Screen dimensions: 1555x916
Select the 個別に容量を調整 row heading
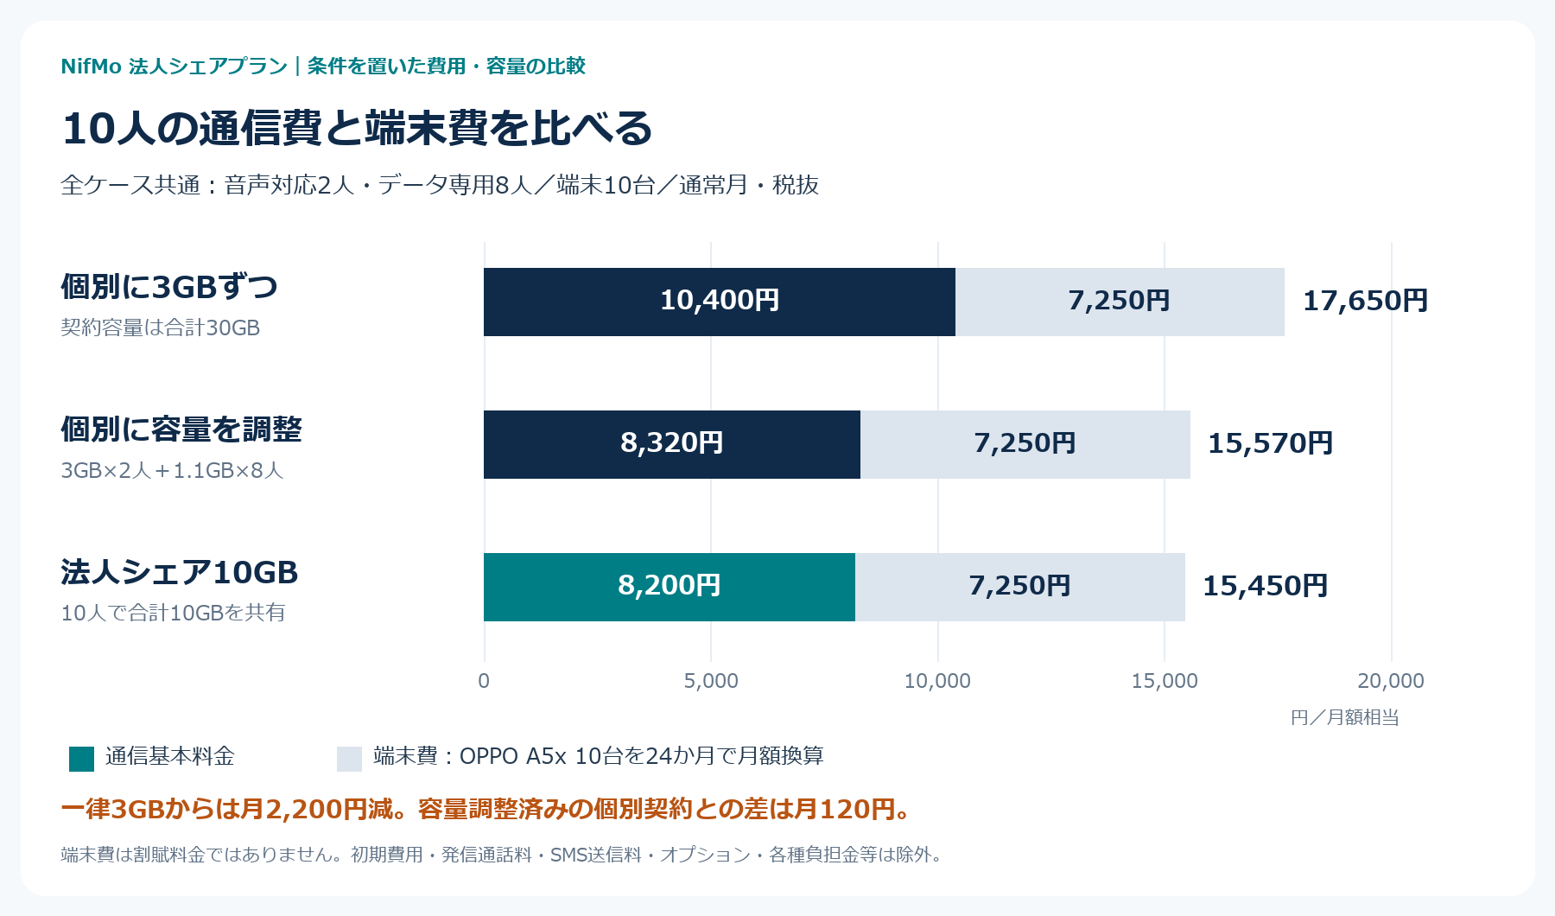click(181, 429)
